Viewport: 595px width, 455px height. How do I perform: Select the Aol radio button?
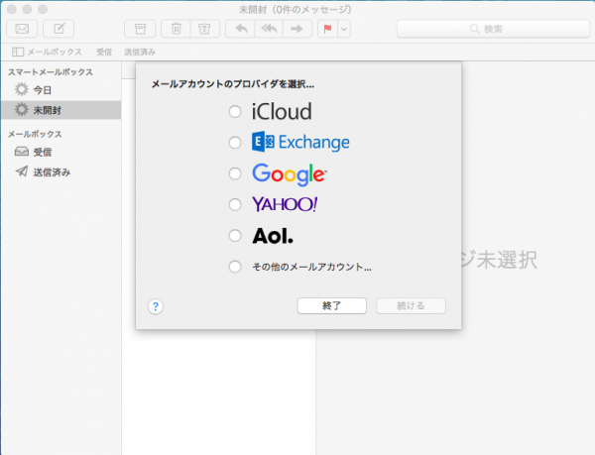(x=235, y=236)
